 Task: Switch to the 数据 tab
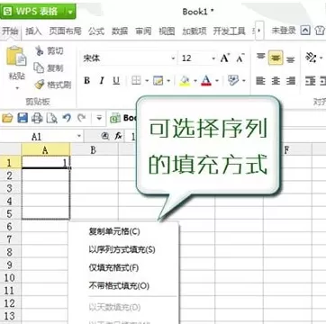[x=120, y=31]
